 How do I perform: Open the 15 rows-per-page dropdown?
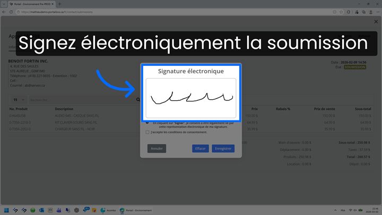point(19,100)
